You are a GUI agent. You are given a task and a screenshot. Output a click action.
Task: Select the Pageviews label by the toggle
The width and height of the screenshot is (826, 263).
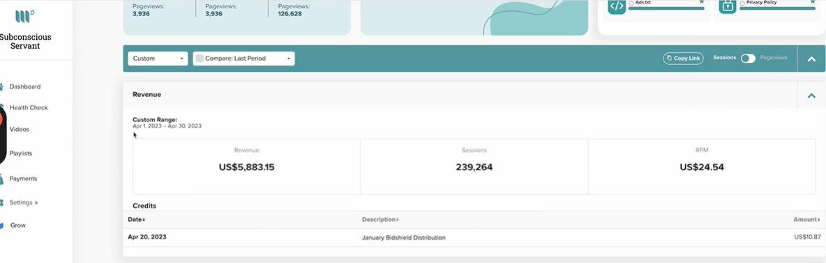[774, 57]
